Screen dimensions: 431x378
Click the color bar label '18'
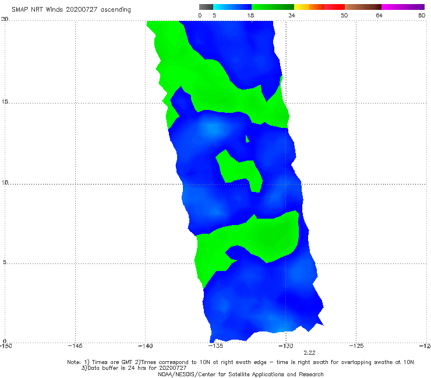coord(250,16)
